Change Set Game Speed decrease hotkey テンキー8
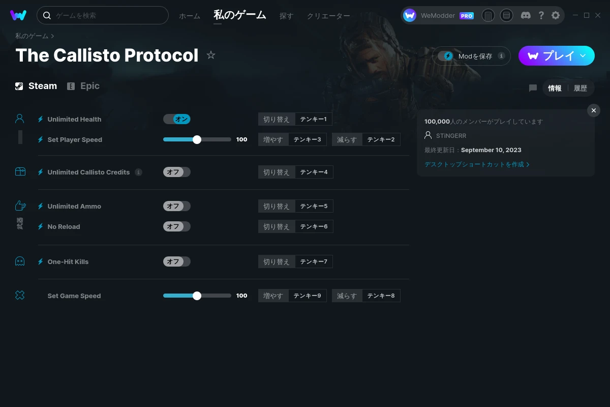Image resolution: width=610 pixels, height=407 pixels. (x=381, y=296)
